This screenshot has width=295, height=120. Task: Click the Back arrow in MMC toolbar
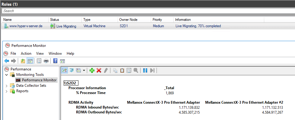7,61
